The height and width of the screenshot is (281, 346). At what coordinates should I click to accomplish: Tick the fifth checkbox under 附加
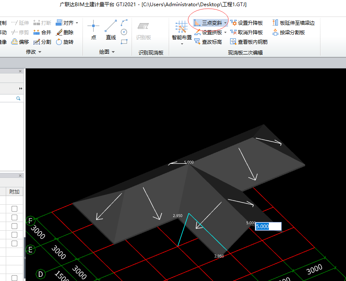click(14, 243)
